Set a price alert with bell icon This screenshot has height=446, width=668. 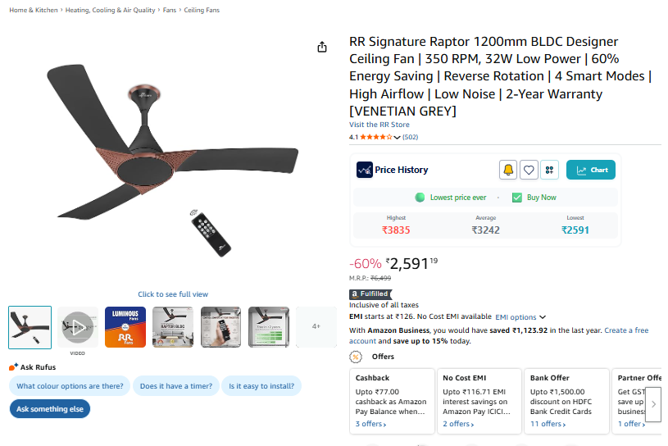pos(508,170)
